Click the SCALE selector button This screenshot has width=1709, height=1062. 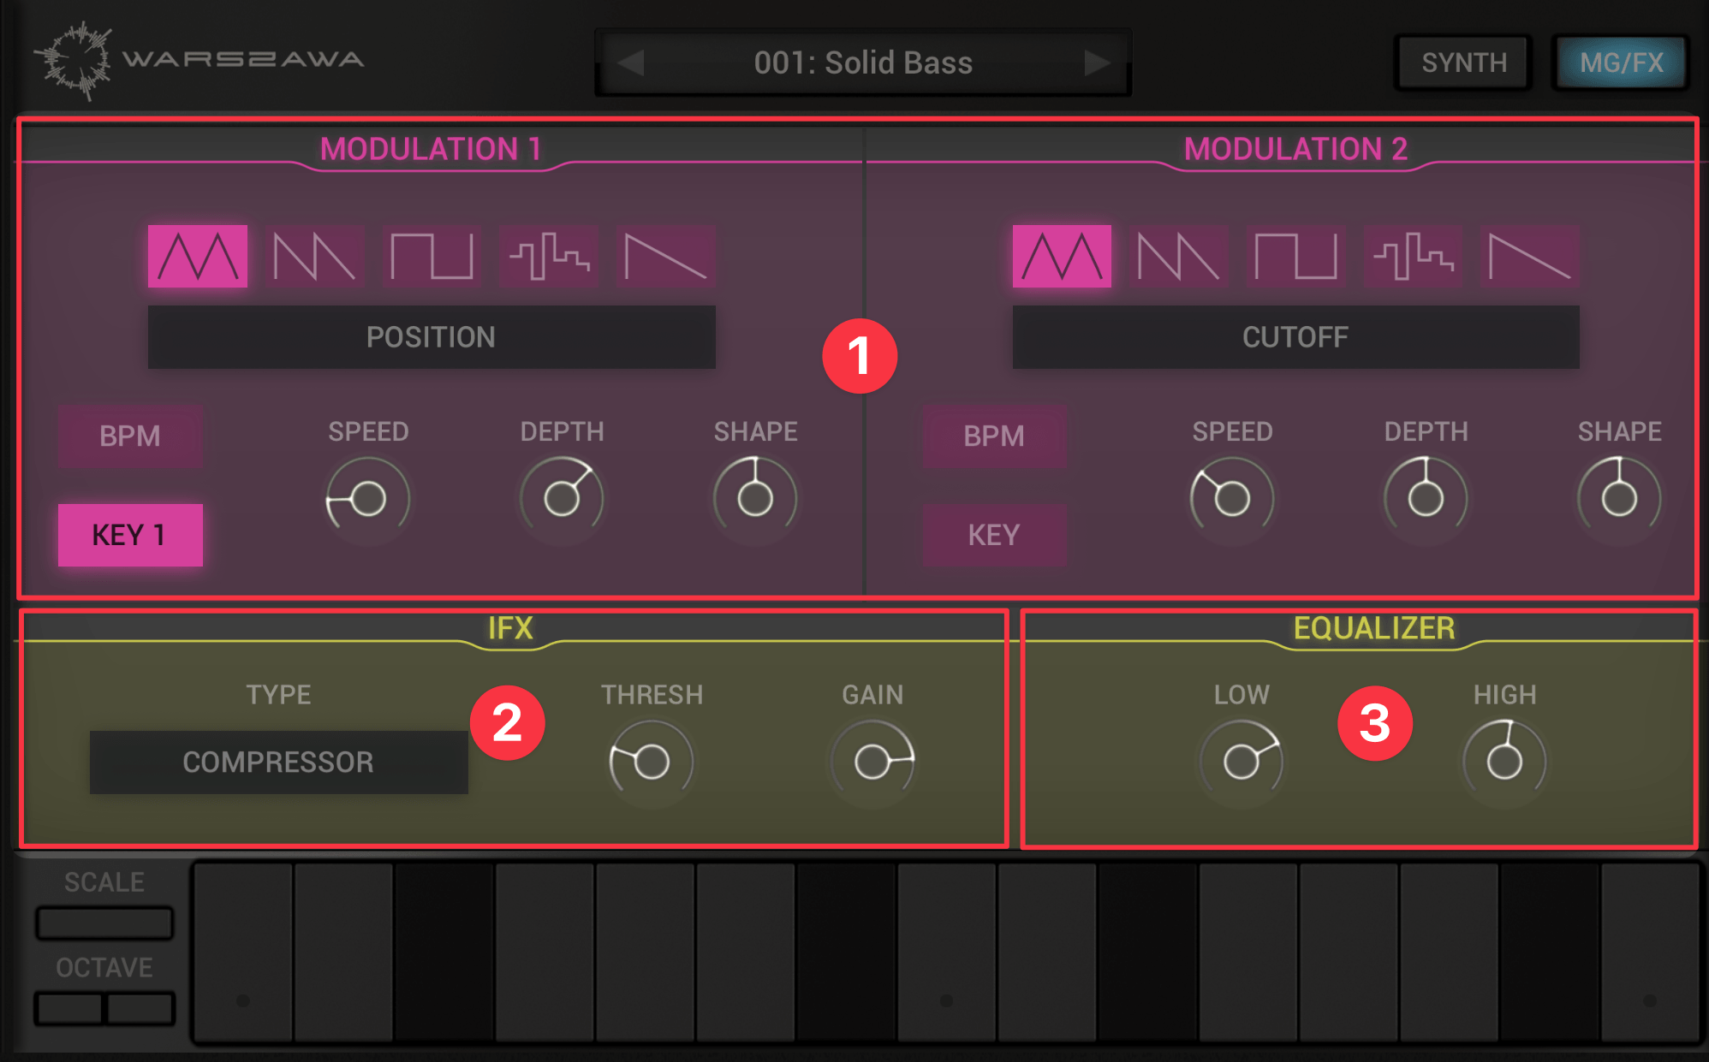(104, 923)
